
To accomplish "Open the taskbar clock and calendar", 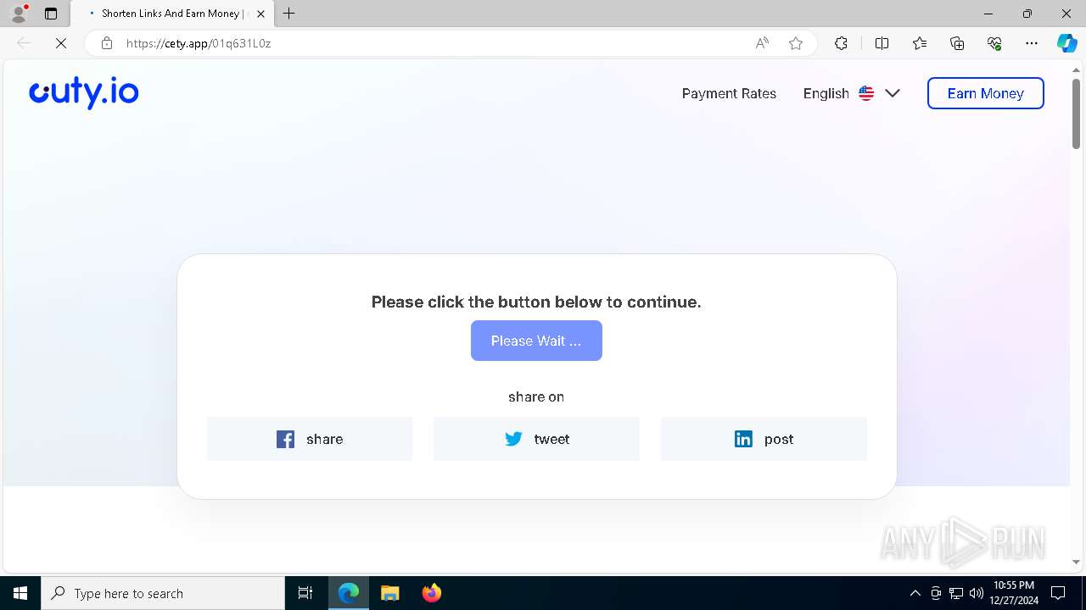I will [x=1015, y=593].
